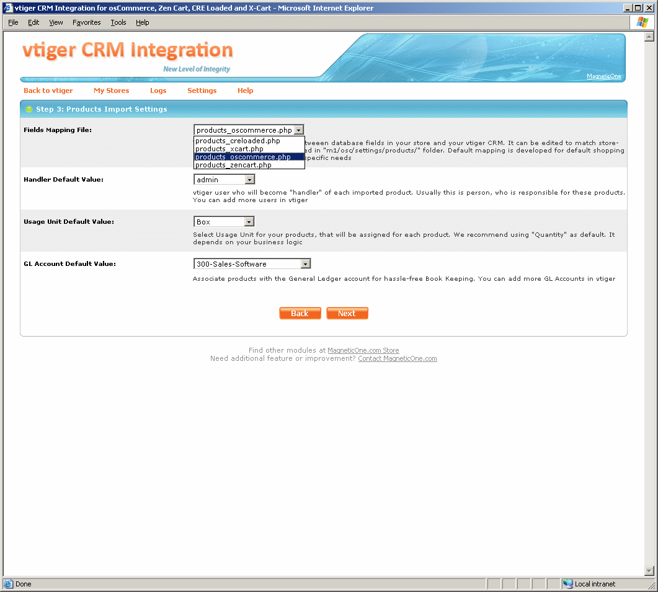The image size is (658, 592).
Task: Click the green Step 3 header icon
Action: point(29,109)
